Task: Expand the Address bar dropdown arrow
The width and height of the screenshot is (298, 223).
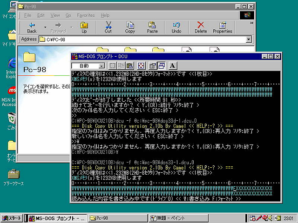Action: (248, 39)
